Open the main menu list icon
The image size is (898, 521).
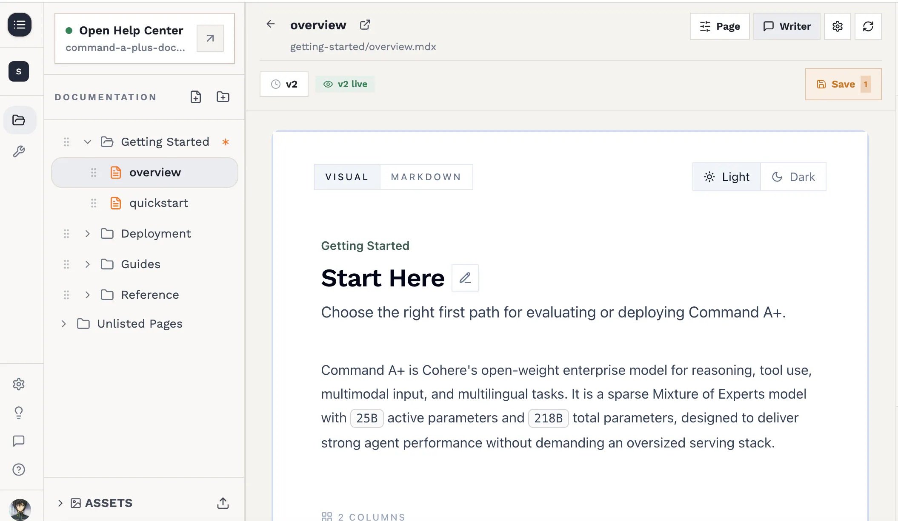click(19, 25)
